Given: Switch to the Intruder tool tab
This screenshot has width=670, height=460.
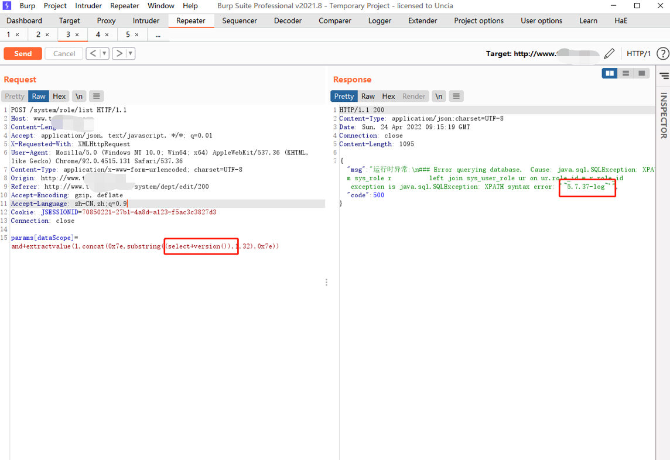Looking at the screenshot, I should pos(146,20).
